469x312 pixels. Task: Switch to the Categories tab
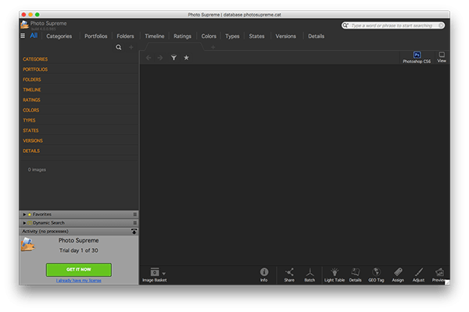tap(59, 36)
